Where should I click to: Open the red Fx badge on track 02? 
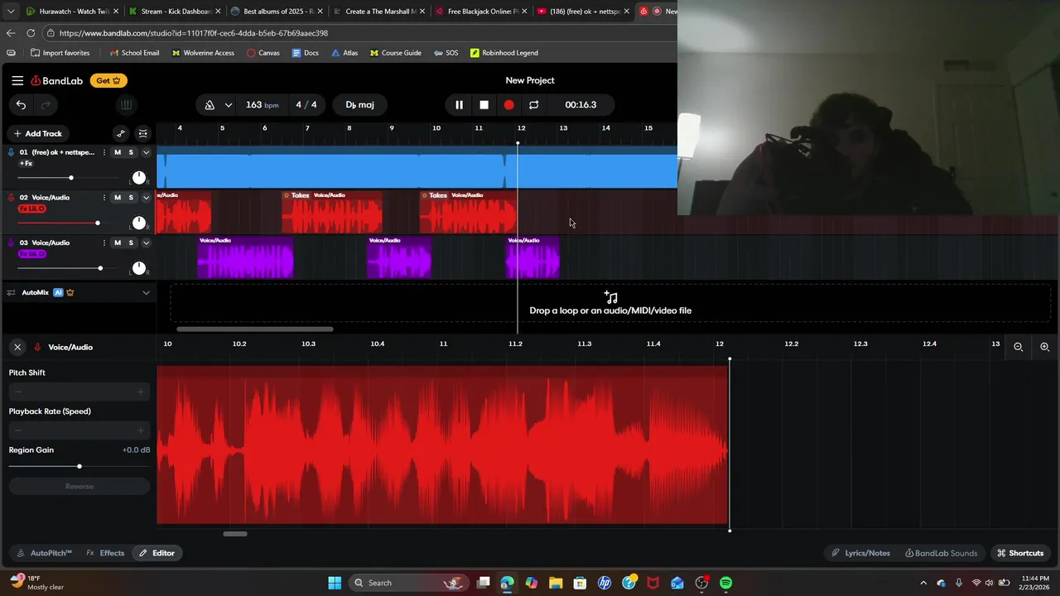pos(31,209)
